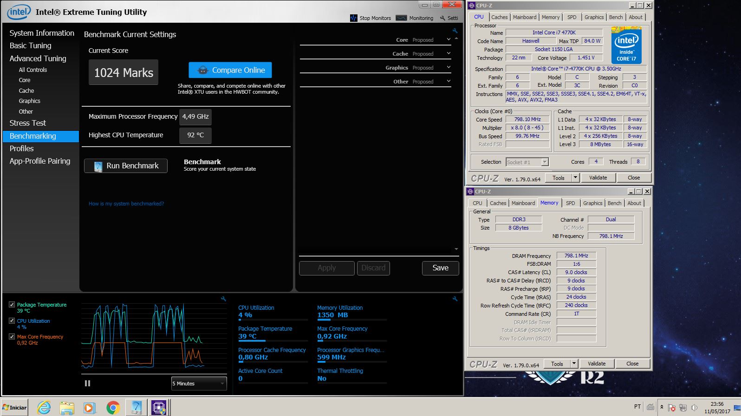The height and width of the screenshot is (416, 741).
Task: Open CPU tab in bottom CPU-Z window
Action: pyautogui.click(x=478, y=203)
